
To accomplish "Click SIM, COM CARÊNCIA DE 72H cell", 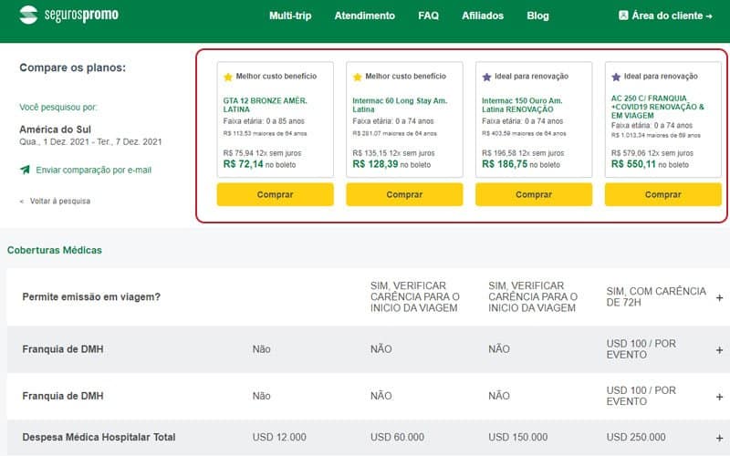I will (x=656, y=297).
